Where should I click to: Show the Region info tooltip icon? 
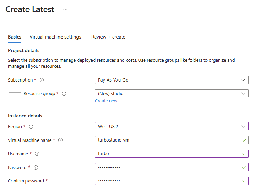pos(31,127)
